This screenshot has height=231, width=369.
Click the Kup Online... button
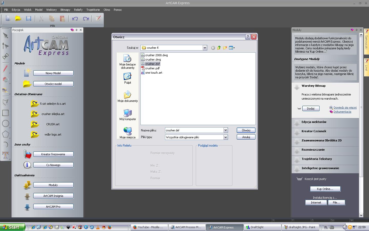click(x=325, y=189)
